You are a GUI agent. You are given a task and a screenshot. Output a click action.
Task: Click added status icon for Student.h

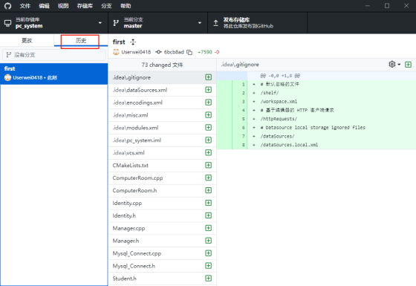[209, 278]
